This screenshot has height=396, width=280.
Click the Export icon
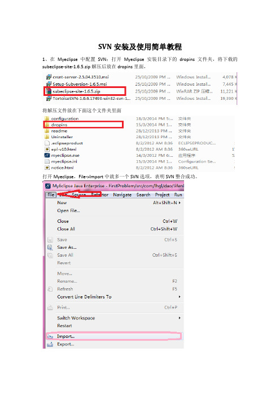pyautogui.click(x=50, y=344)
